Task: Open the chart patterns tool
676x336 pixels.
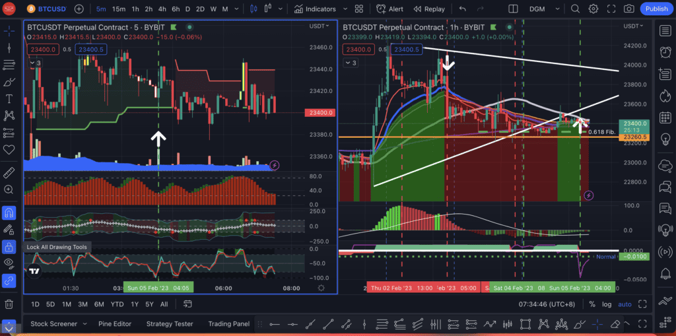Action: click(x=9, y=116)
